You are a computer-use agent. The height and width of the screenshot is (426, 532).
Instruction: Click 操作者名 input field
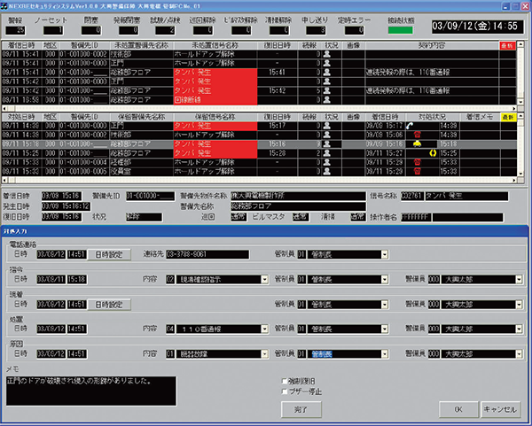[x=467, y=217]
